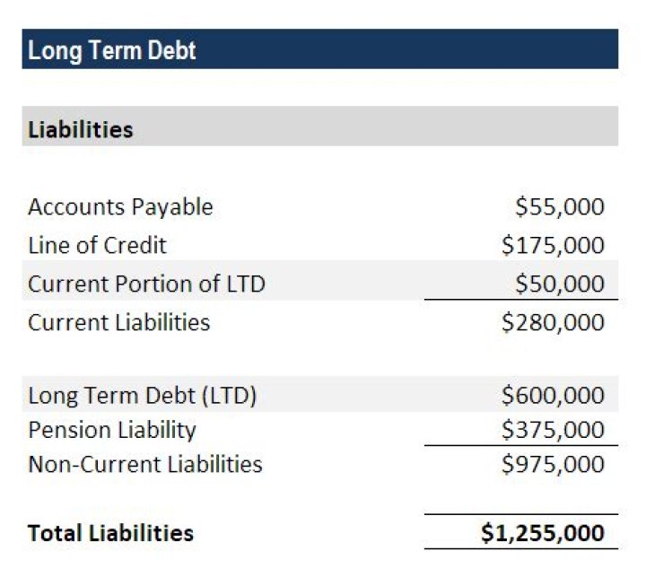Click the Long Term Debt title header

pyautogui.click(x=112, y=50)
